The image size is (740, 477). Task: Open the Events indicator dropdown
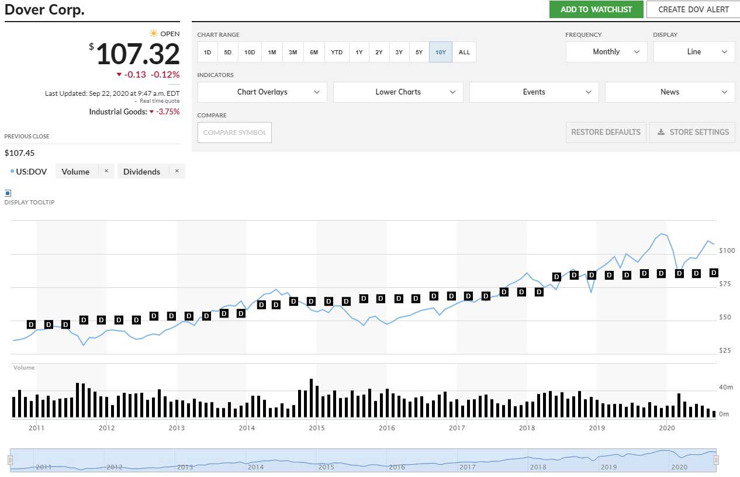[x=534, y=92]
